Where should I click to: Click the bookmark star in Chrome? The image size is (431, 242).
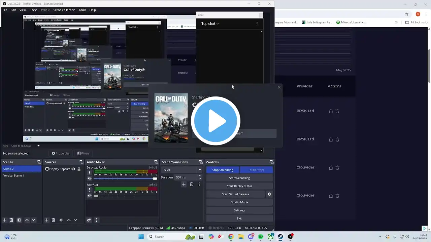coord(407,14)
